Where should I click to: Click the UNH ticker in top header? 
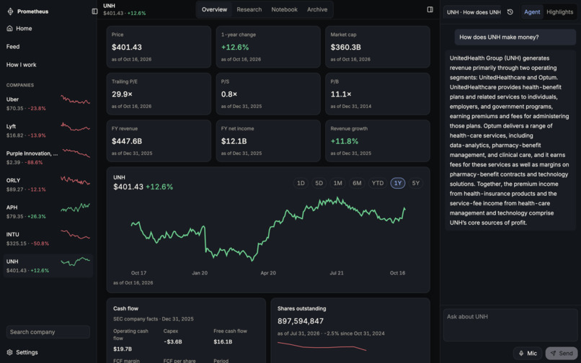point(109,6)
